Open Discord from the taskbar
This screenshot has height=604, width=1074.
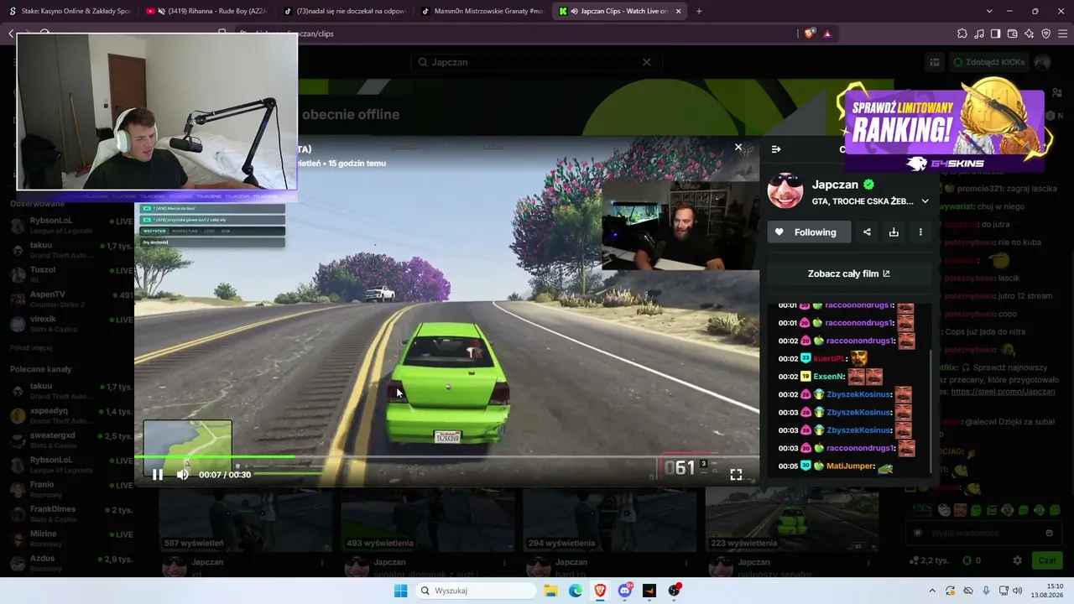coord(625,591)
